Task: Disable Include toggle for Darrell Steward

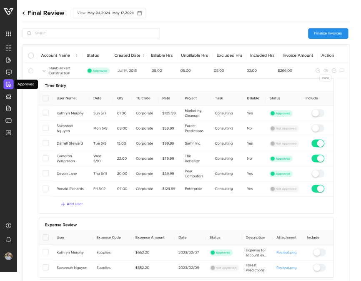Action: coord(318,143)
